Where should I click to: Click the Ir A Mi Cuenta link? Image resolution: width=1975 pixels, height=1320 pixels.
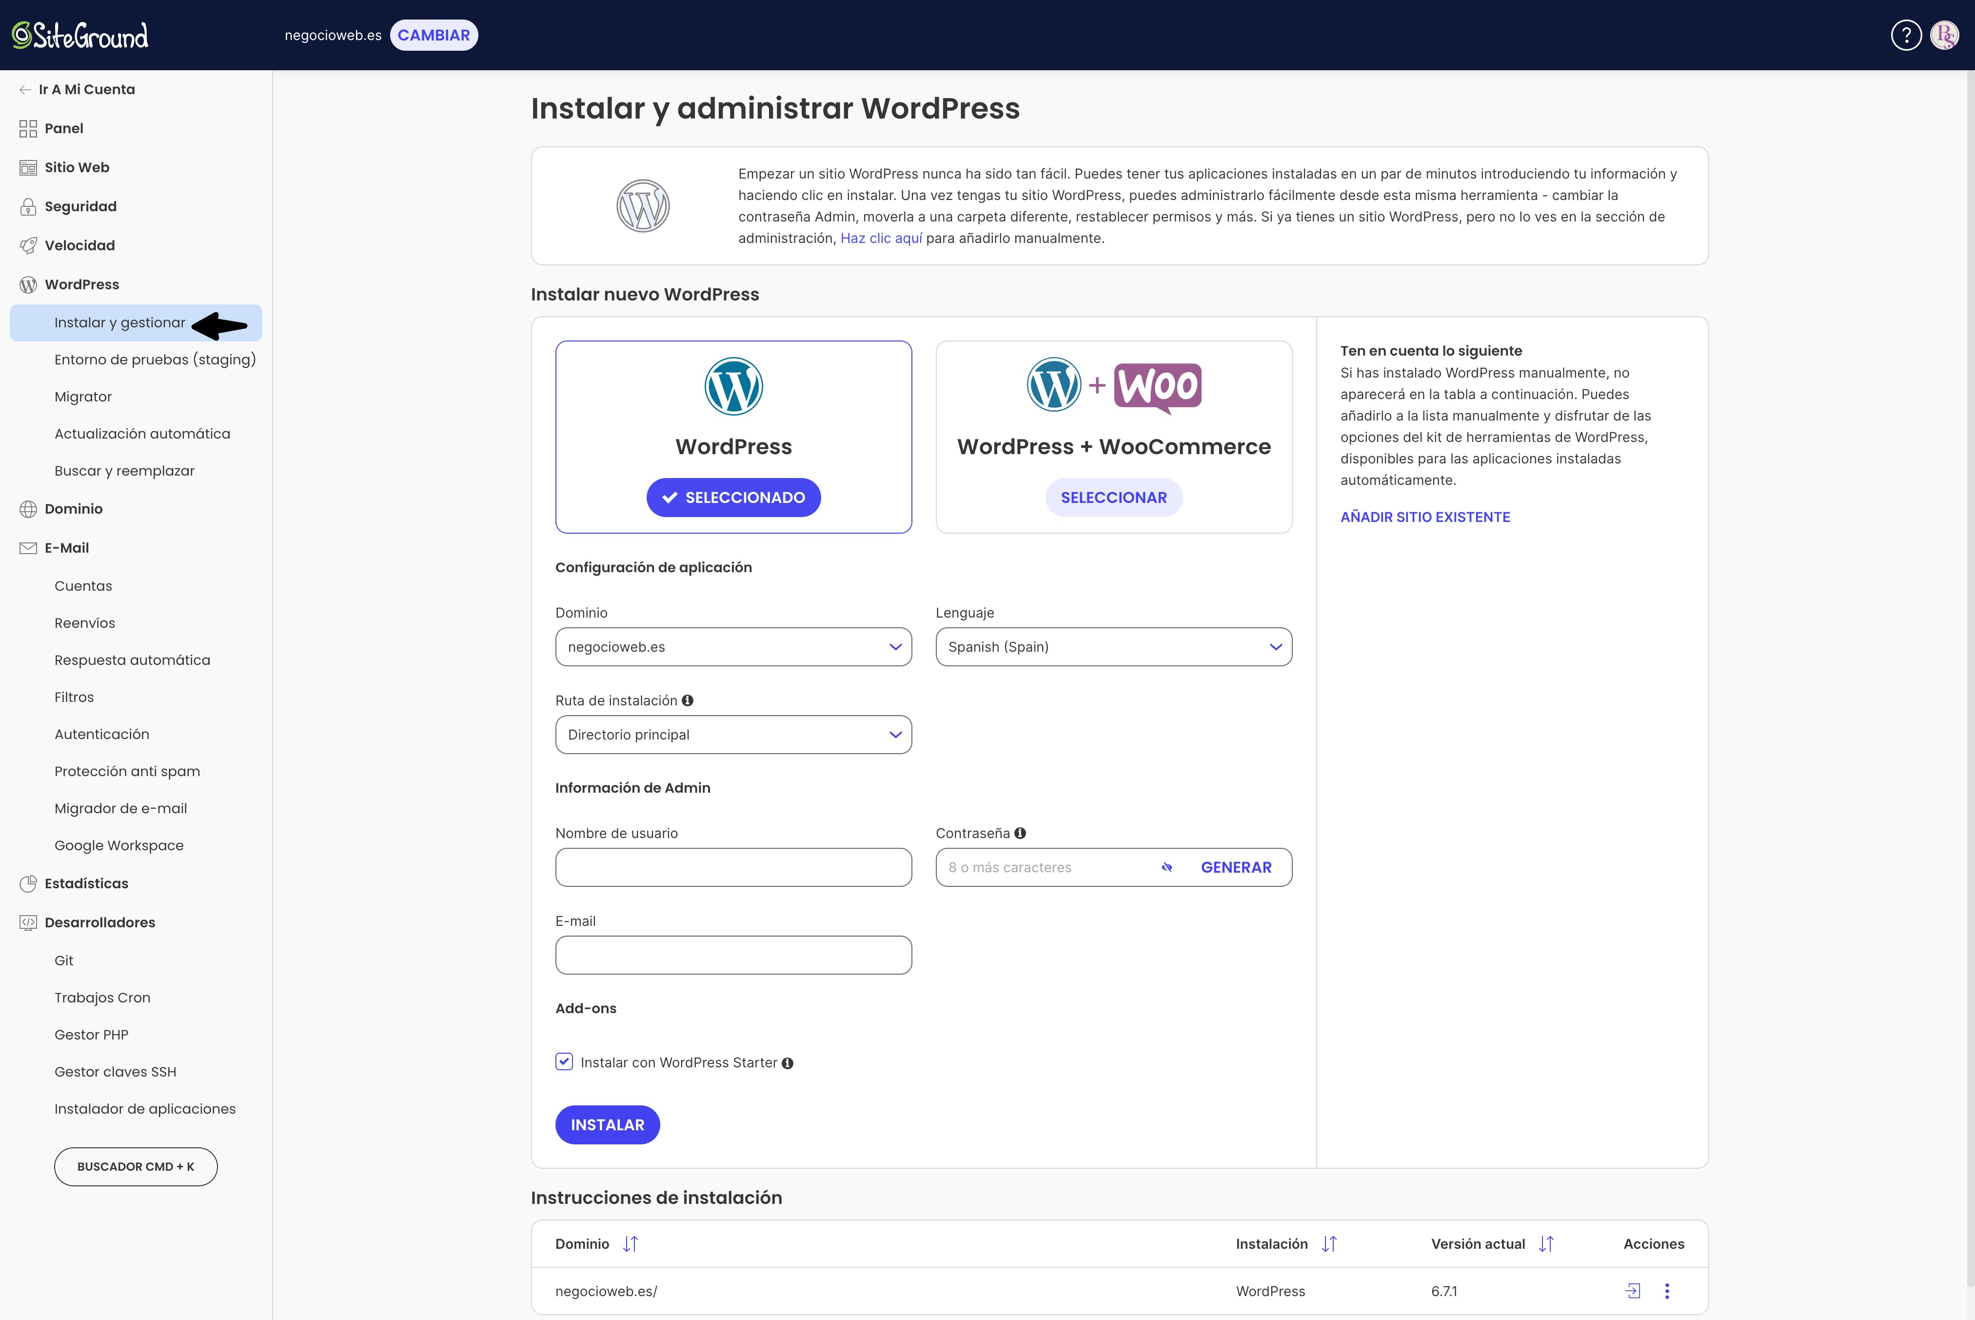[x=87, y=89]
